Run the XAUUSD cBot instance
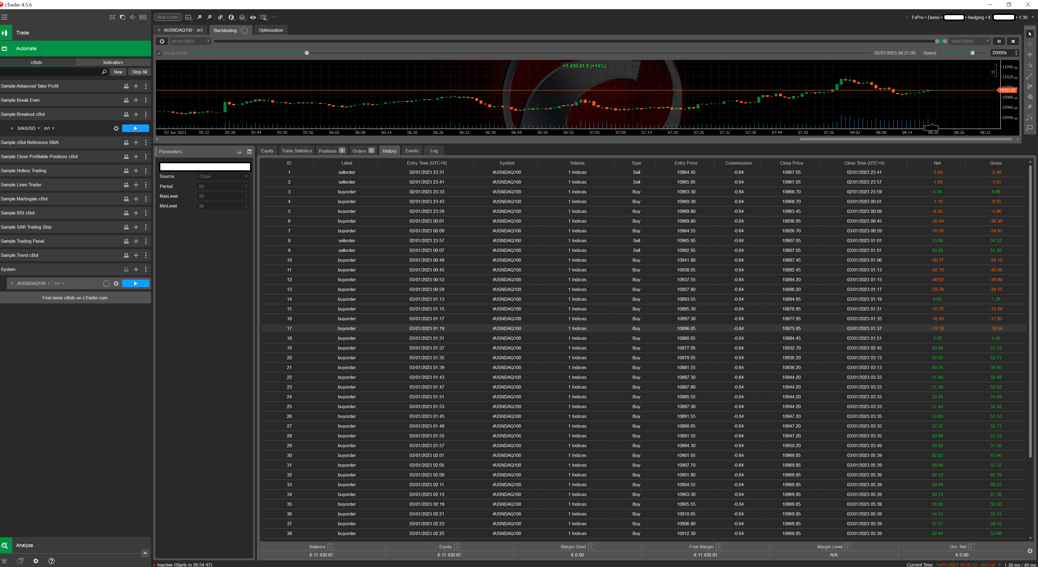 click(135, 128)
